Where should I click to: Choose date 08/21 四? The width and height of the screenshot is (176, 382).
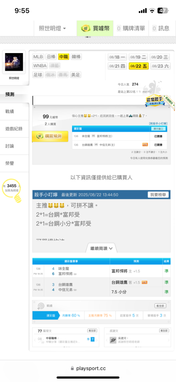[117, 66]
